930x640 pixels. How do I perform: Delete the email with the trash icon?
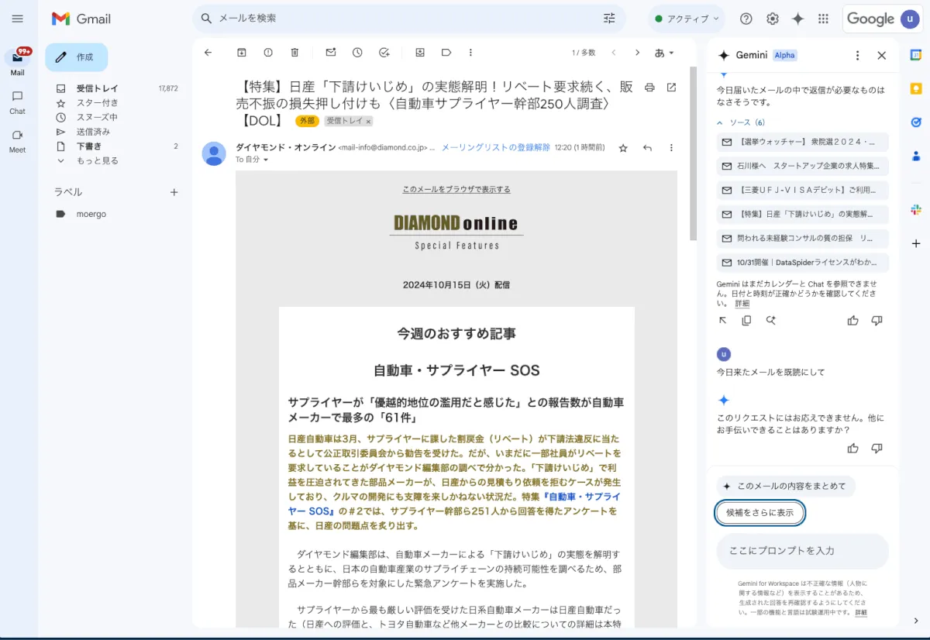(x=294, y=53)
